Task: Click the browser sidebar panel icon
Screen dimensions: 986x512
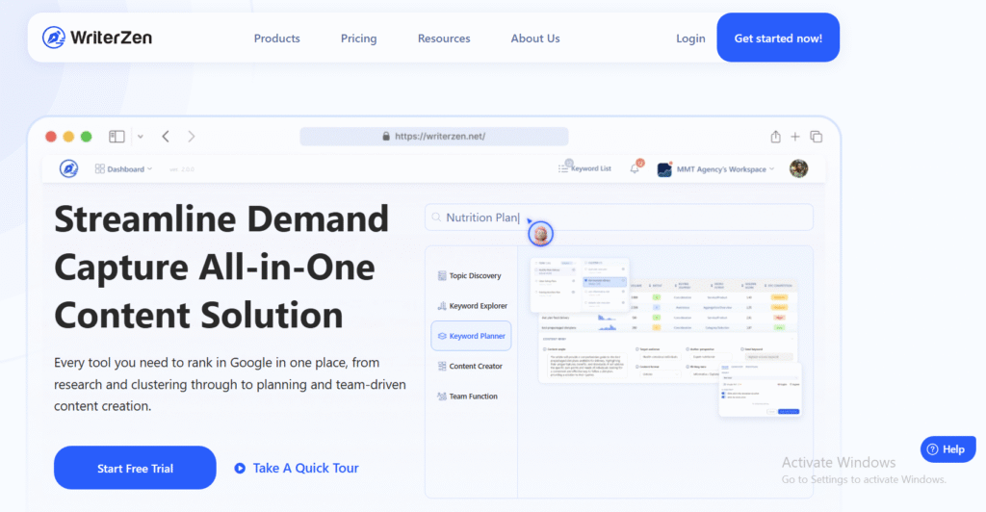Action: [x=117, y=137]
